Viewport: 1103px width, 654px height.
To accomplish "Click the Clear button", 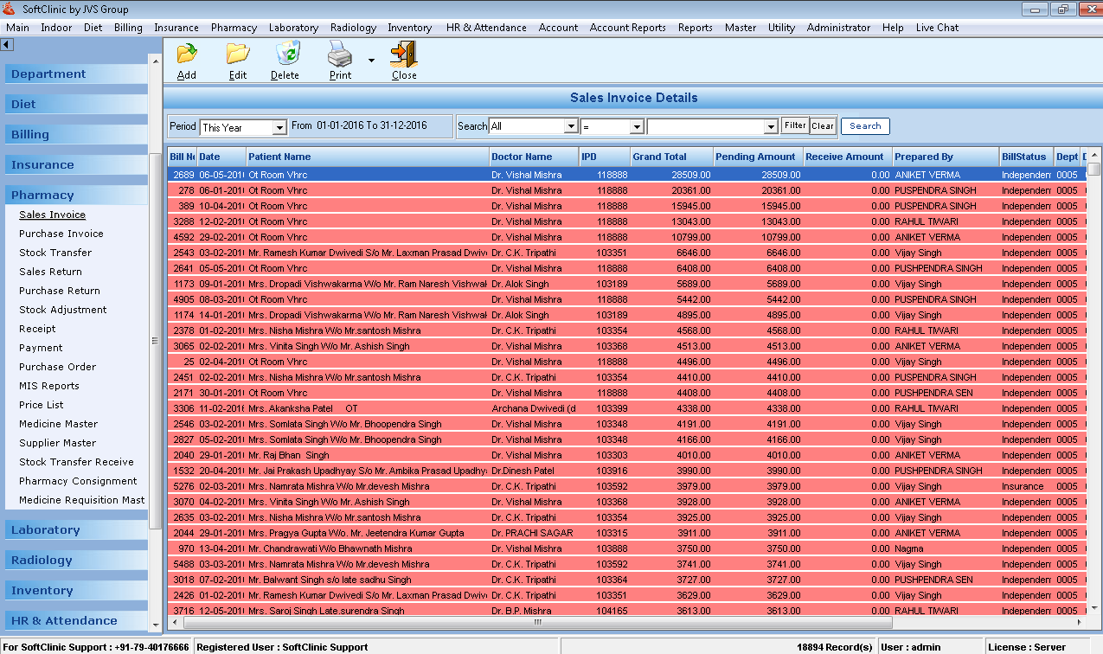I will click(823, 126).
